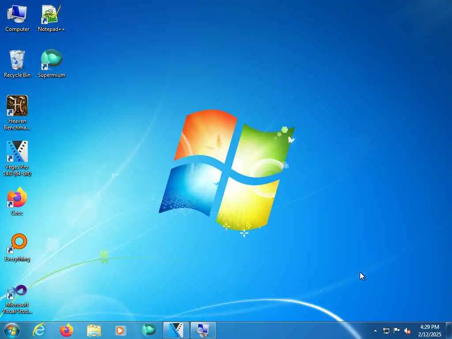Open the network status tray icon
Image resolution: width=452 pixels, height=339 pixels.
tap(386, 331)
